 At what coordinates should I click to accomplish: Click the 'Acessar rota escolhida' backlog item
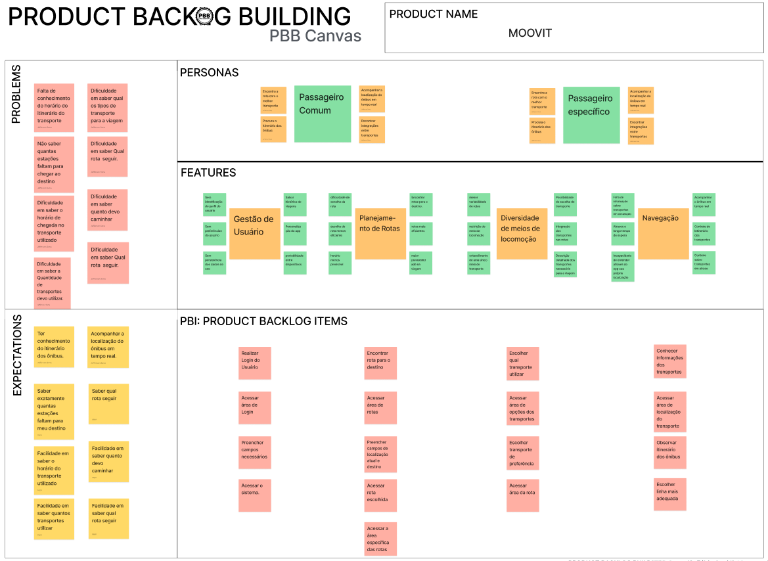pyautogui.click(x=380, y=495)
